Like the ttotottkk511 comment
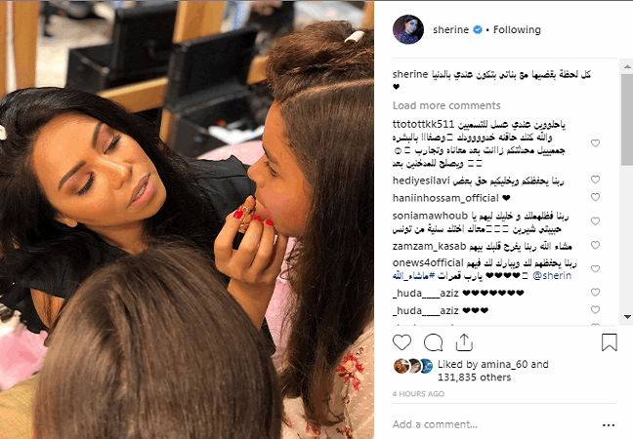 click(595, 143)
